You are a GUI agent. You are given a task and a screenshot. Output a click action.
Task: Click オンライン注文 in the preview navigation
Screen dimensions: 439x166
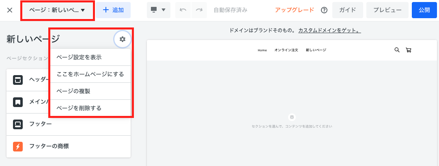tap(286, 50)
